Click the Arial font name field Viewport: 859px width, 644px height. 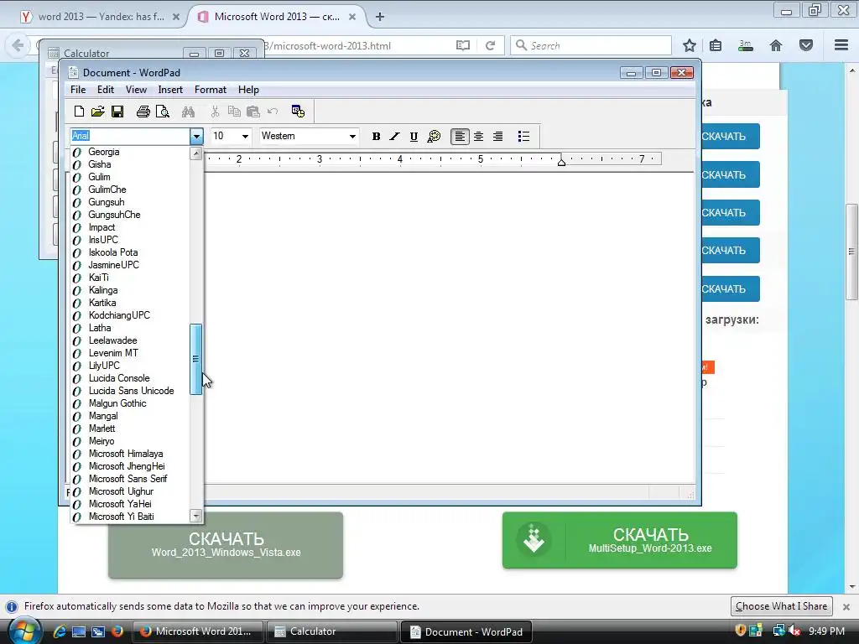pos(130,136)
